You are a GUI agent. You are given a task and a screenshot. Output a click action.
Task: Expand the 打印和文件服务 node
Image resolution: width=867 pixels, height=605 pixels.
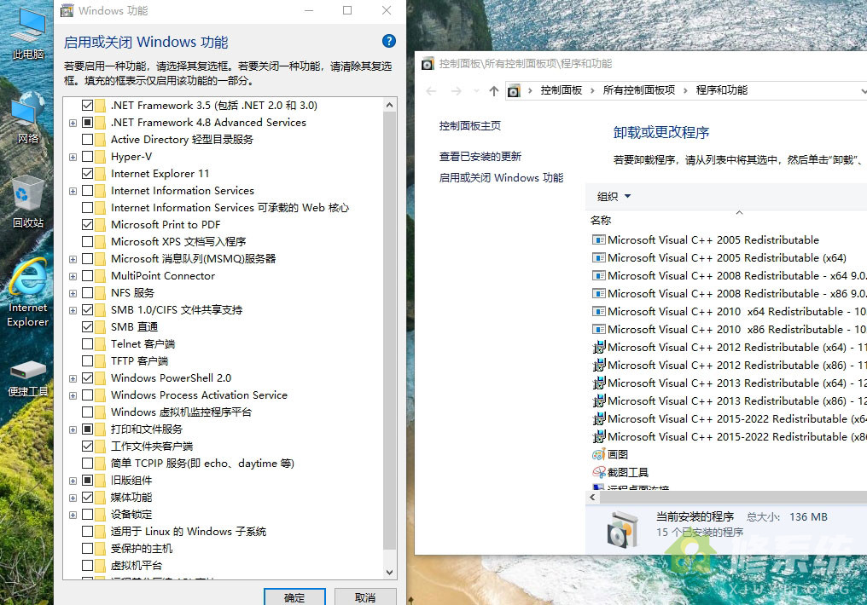point(73,429)
